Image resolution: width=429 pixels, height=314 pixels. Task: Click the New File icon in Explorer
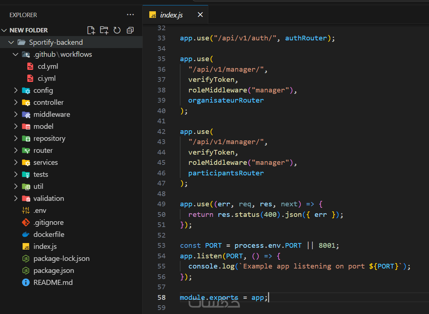tap(91, 30)
